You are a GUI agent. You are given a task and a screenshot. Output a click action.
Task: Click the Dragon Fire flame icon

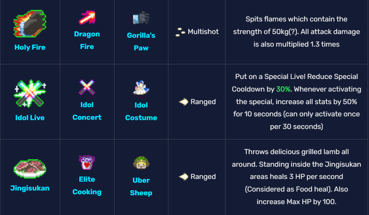point(87,18)
